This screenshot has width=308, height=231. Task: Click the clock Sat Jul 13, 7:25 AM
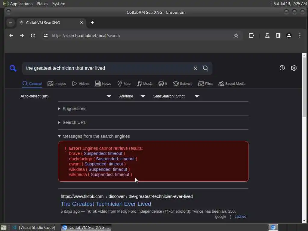coord(290,4)
